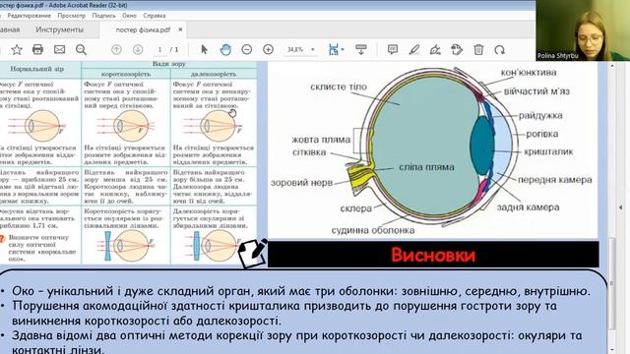Screen dimensions: 630x354
Task: Add a sticky note comment
Action: (393, 49)
